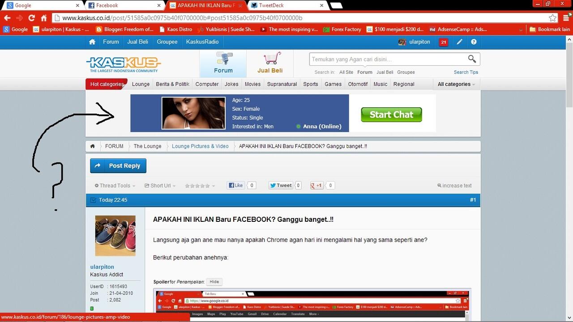Click the Post Reply button
The height and width of the screenshot is (322, 573).
(118, 165)
